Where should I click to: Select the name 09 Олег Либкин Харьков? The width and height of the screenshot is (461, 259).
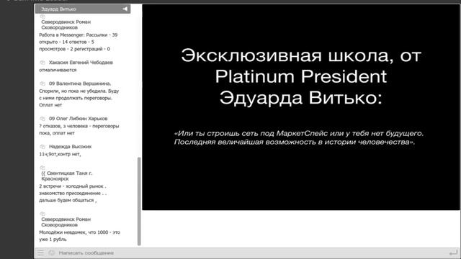click(79, 119)
